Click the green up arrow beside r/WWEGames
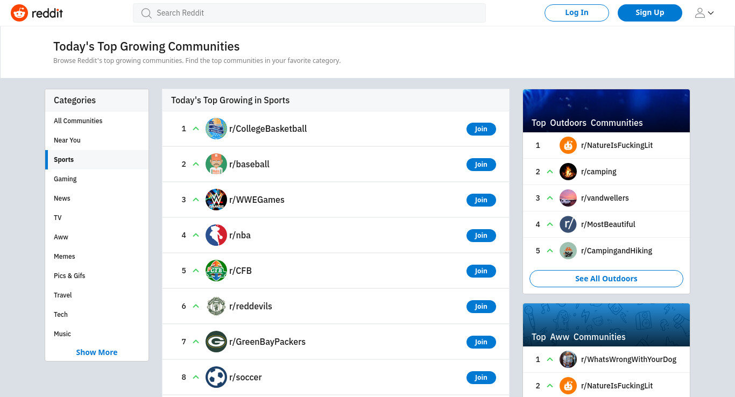 (x=196, y=200)
